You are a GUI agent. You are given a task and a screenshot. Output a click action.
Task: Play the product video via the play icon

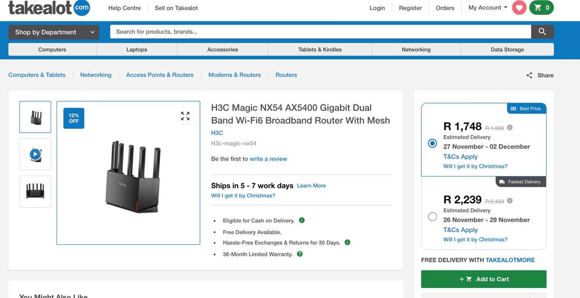35,154
